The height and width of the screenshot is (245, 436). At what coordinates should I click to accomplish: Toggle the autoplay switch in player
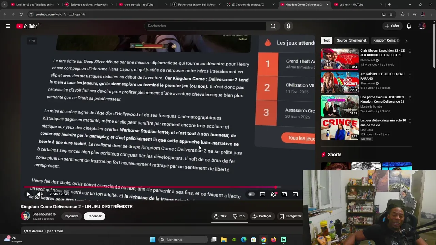(251, 194)
